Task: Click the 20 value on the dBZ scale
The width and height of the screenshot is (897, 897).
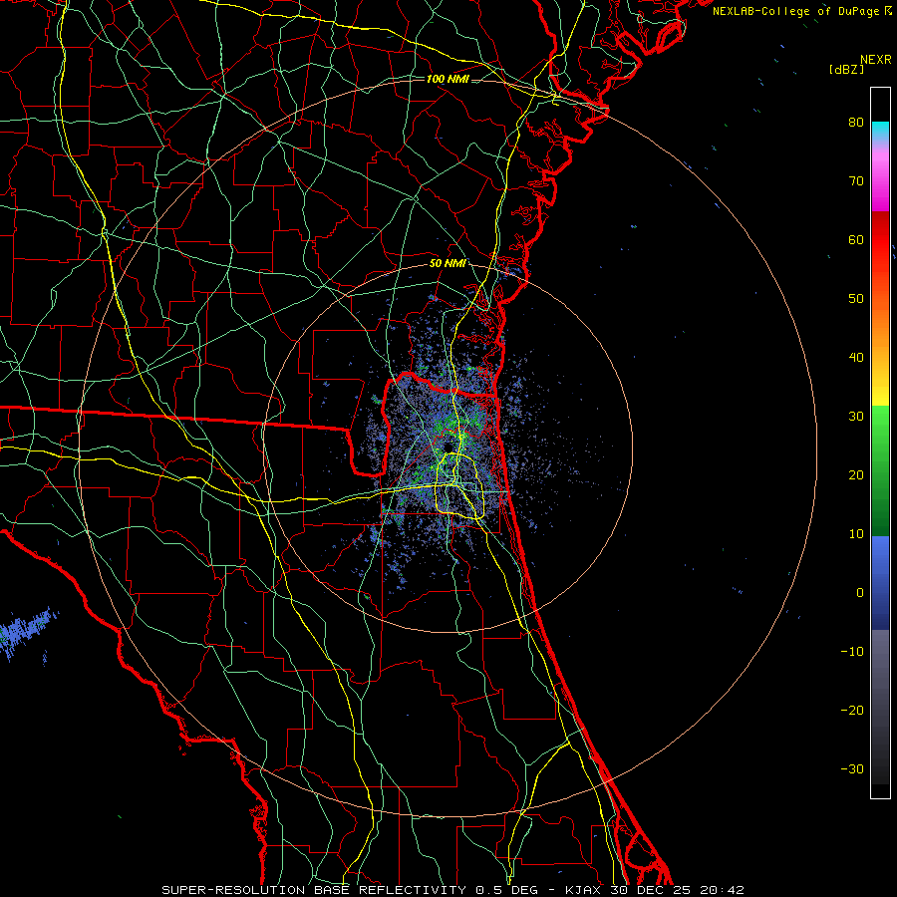Action: click(856, 475)
